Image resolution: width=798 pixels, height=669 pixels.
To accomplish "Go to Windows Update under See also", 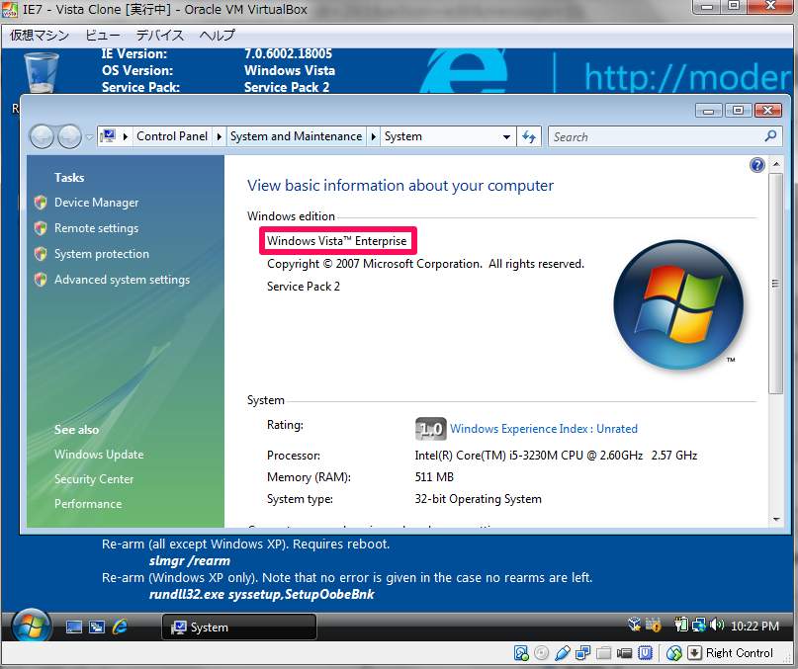I will (x=99, y=455).
